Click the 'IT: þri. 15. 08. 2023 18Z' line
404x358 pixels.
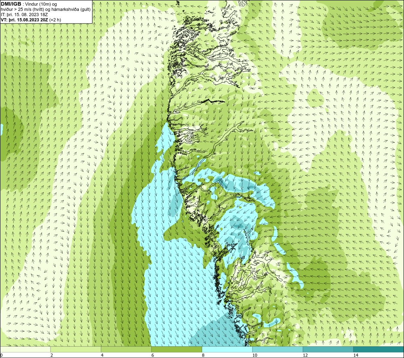click(x=24, y=15)
